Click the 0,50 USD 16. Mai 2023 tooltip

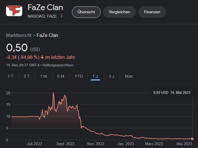[172, 93]
